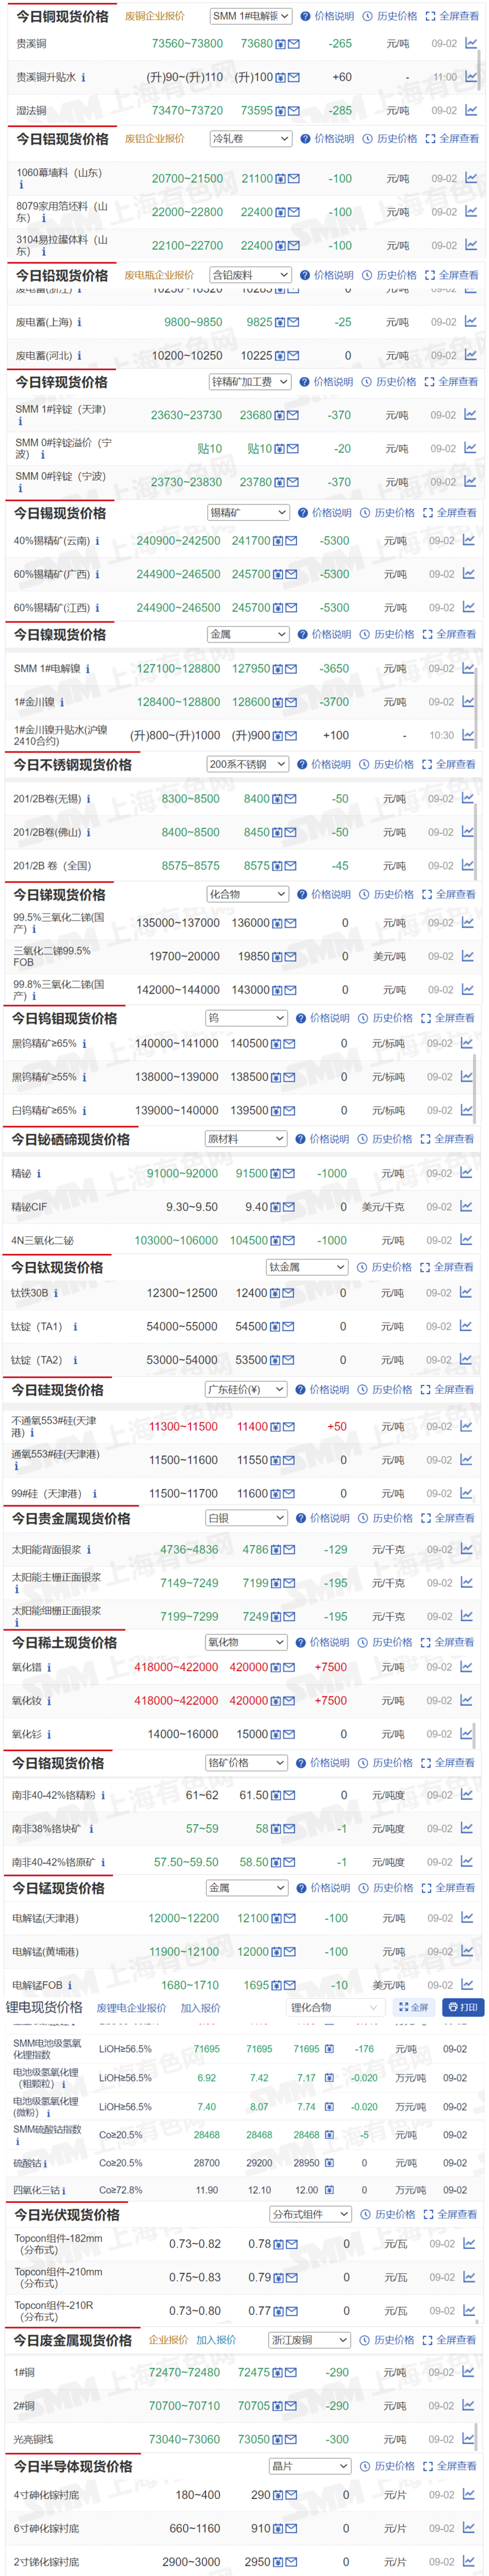Open trend chart for 201/2B卷(无锡)
The image size is (489, 2576).
(468, 798)
